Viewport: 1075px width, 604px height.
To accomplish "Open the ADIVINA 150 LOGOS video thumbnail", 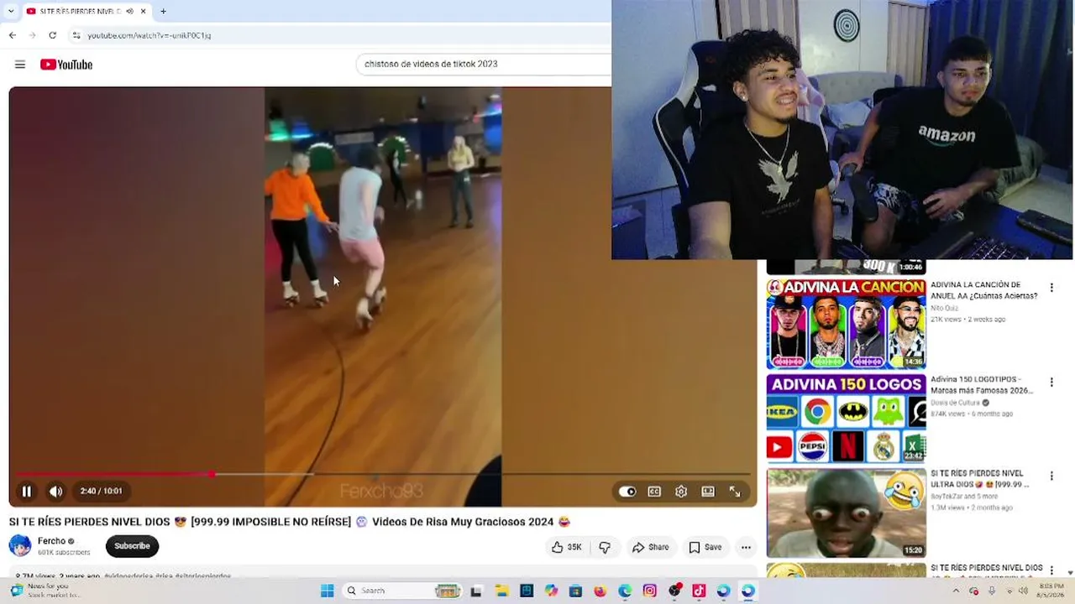I will tap(846, 419).
